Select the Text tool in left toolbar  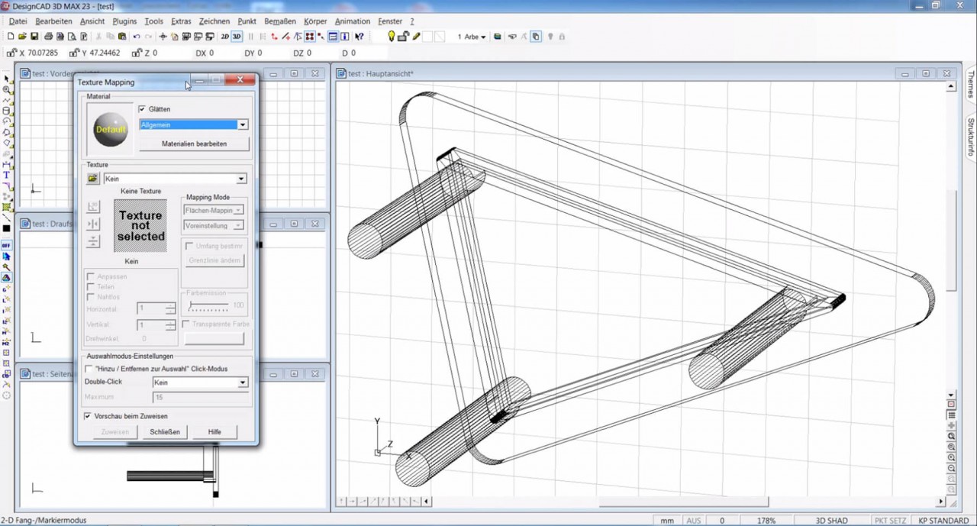[6, 175]
